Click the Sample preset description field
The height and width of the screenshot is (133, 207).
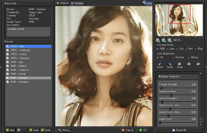point(28,32)
